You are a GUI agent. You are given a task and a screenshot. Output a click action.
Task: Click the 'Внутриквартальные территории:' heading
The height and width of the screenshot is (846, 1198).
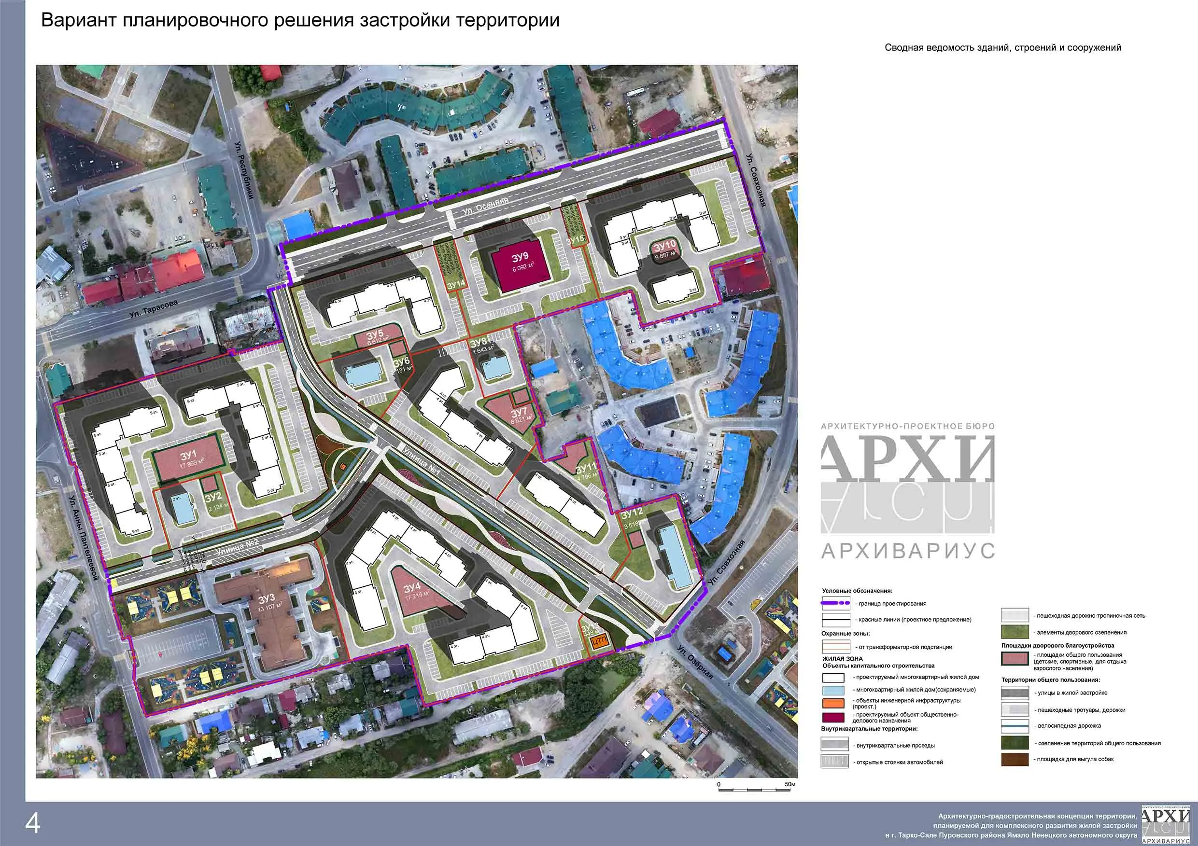point(869,729)
